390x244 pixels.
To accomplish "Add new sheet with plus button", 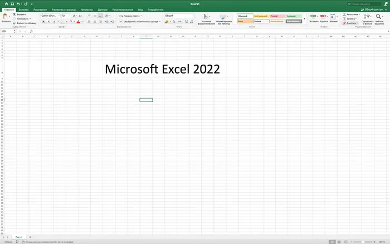I will (30, 237).
